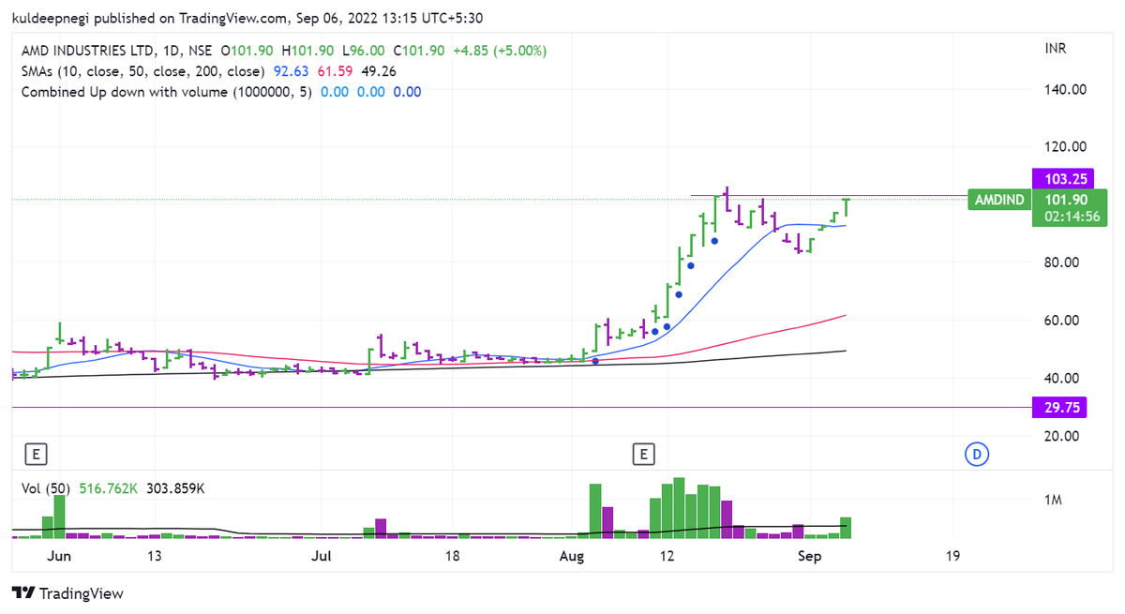Click the 101.90 current price label

[1068, 199]
